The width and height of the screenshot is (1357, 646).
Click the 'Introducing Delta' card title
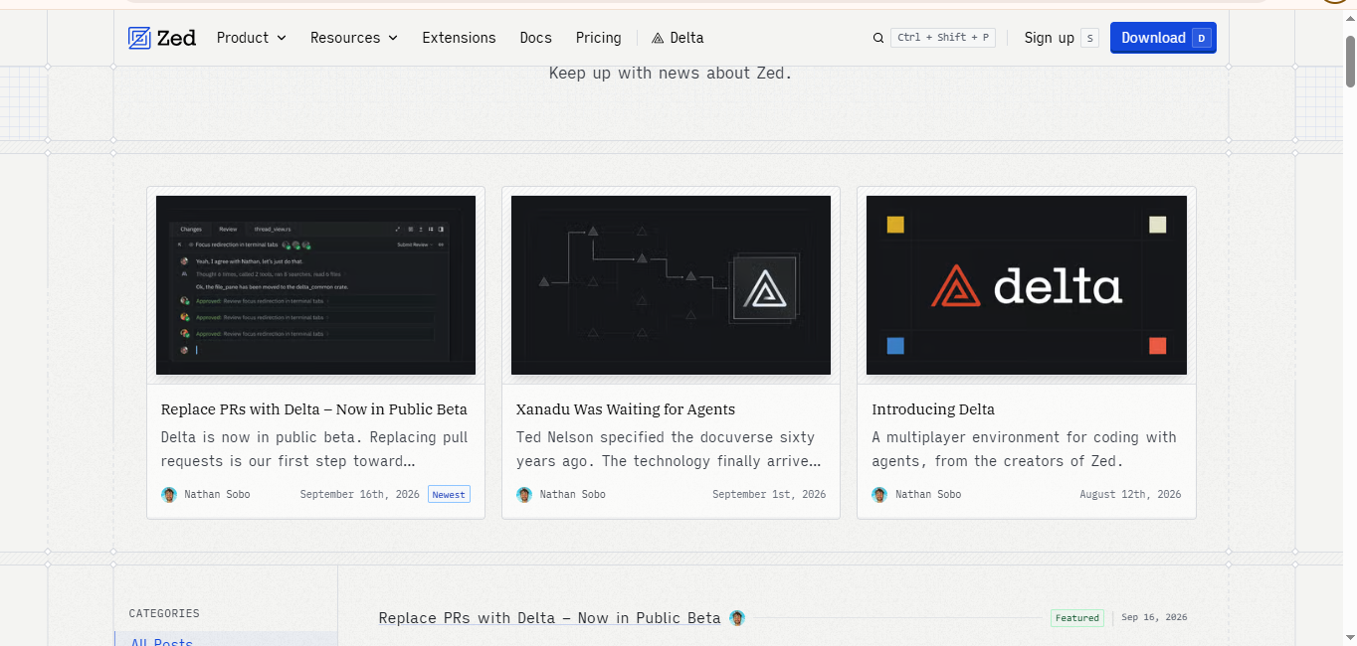pyautogui.click(x=933, y=409)
